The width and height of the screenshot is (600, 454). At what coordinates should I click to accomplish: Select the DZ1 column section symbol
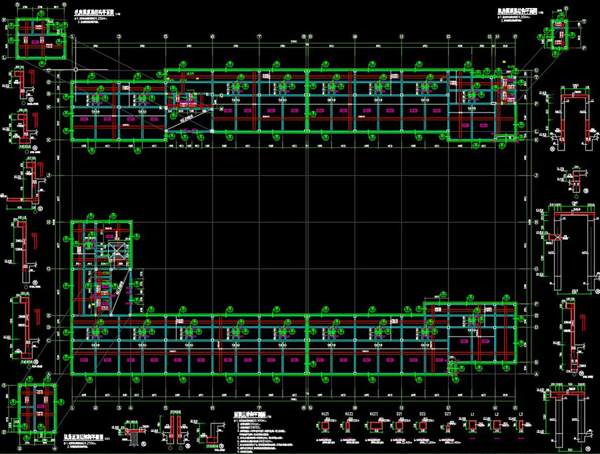click(x=400, y=425)
